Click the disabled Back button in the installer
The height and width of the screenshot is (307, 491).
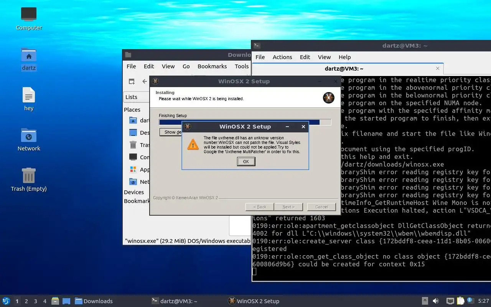point(260,207)
